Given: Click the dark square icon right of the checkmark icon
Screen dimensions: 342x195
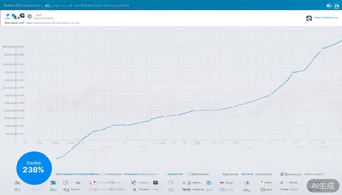Looking at the screenshot, I should click(x=155, y=183).
